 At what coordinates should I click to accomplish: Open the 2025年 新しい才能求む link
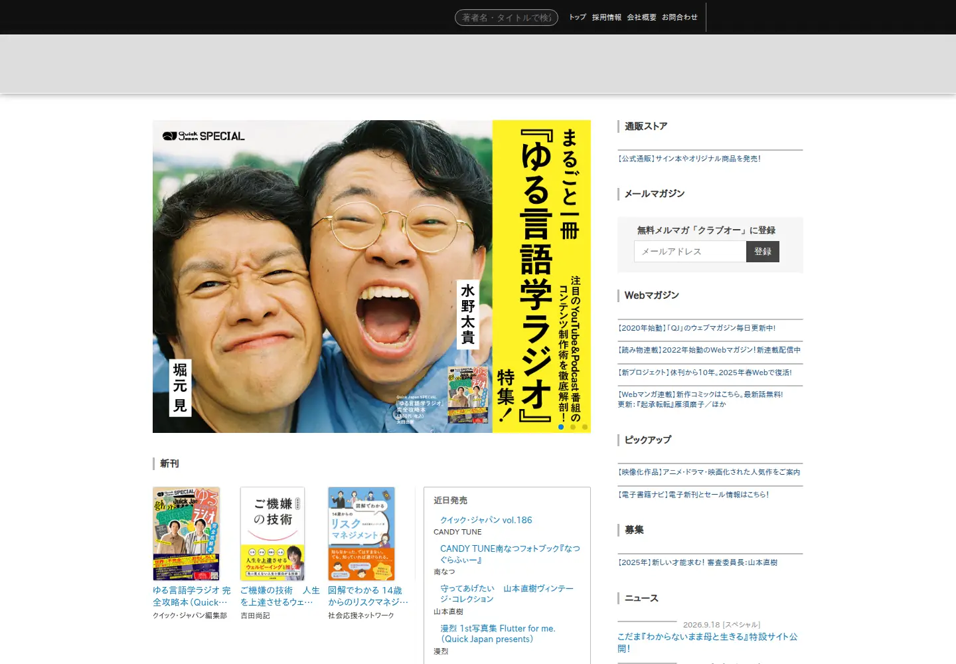click(698, 562)
